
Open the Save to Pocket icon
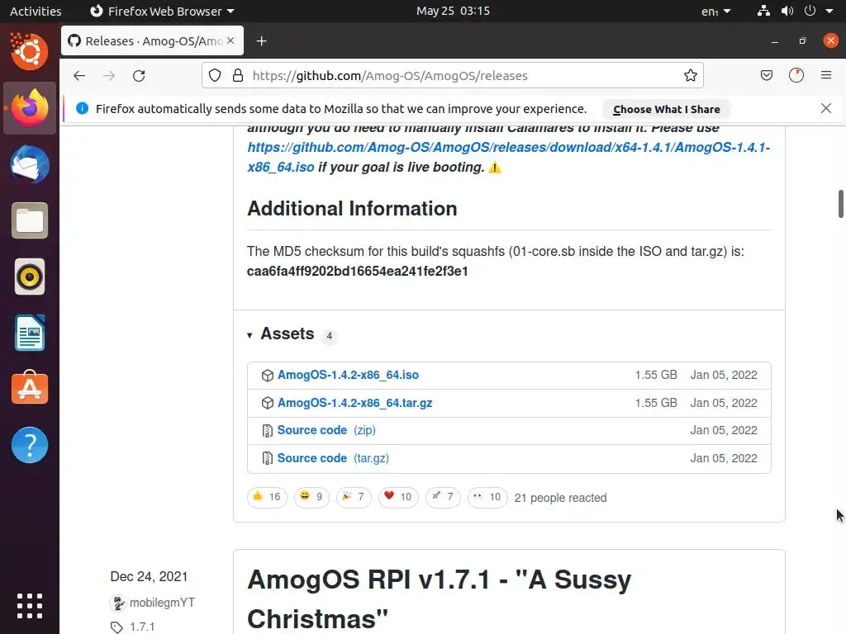pos(766,75)
